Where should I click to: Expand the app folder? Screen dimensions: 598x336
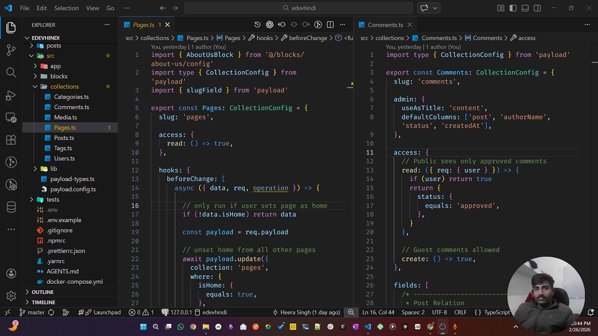[x=70, y=66]
